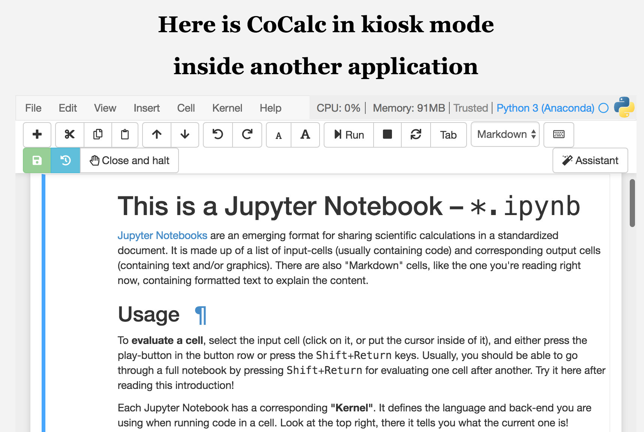Paste cell using clipboard icon
This screenshot has height=432, width=644.
[125, 135]
